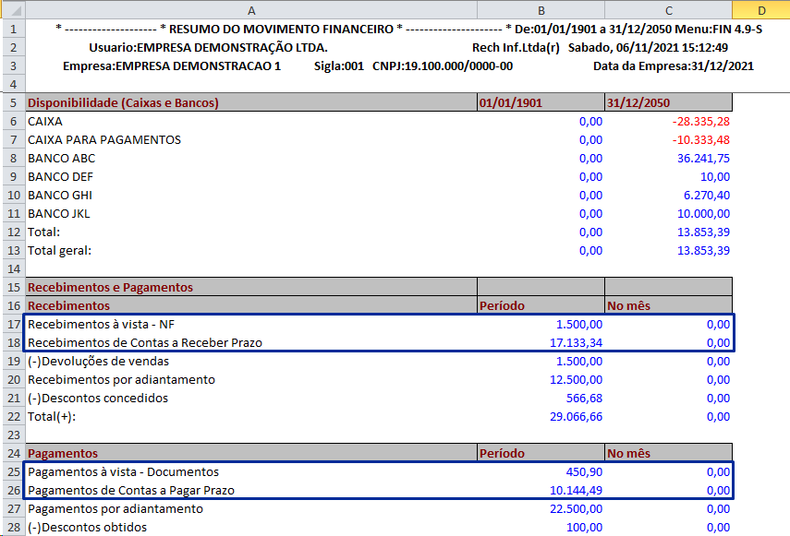Click the CAIXA PARA PAGAMENTOS cell
The width and height of the screenshot is (790, 536).
103,139
